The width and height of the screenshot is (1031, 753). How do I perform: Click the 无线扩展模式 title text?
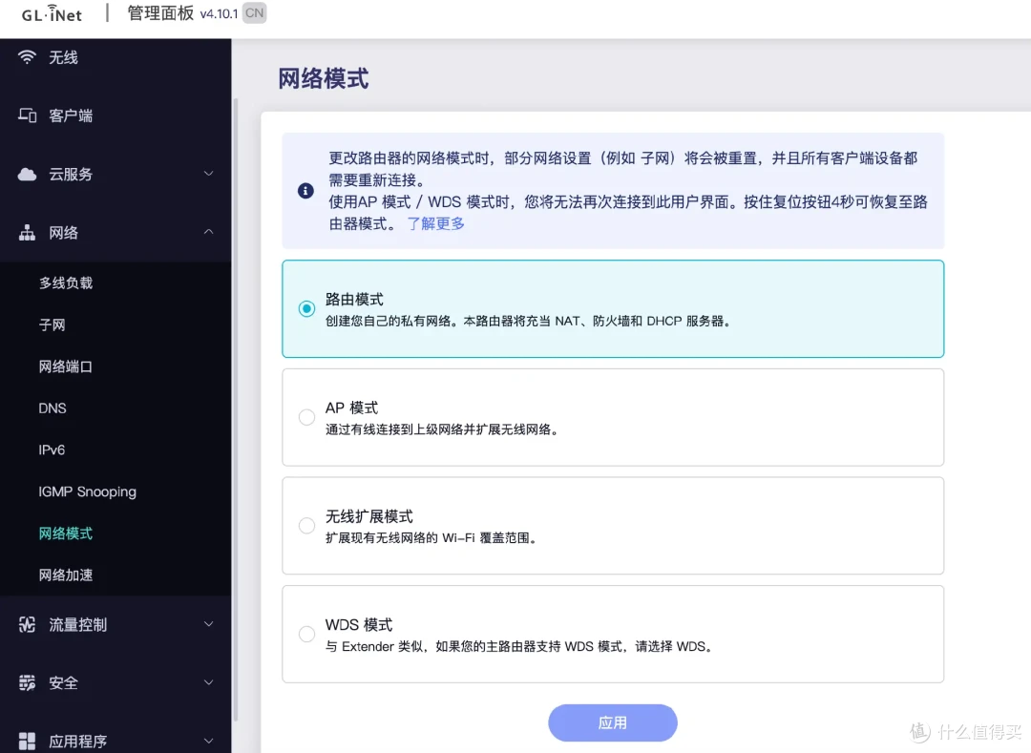coord(369,516)
